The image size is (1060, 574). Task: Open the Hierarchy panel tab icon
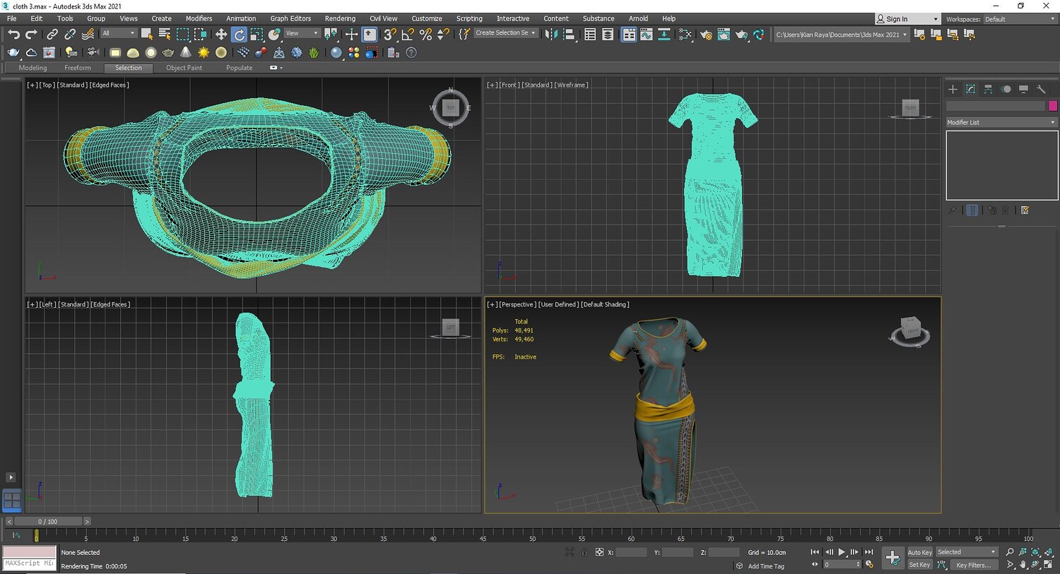988,89
